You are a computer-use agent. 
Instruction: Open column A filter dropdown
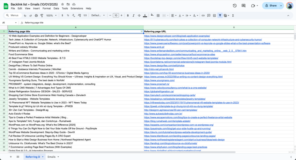(x=142, y=32)
